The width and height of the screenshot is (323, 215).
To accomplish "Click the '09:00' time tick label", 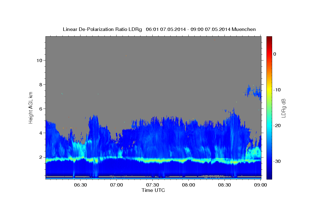I will coord(261,185).
